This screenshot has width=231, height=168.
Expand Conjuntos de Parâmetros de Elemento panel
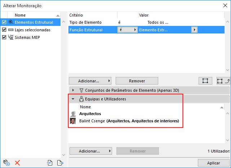pos(73,90)
